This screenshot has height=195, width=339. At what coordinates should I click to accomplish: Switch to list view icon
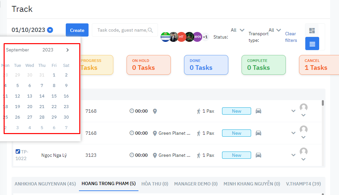(x=312, y=43)
